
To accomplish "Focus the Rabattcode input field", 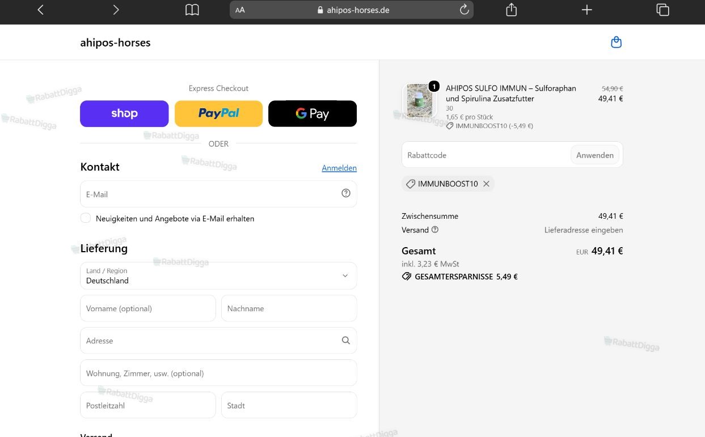I will [x=486, y=155].
